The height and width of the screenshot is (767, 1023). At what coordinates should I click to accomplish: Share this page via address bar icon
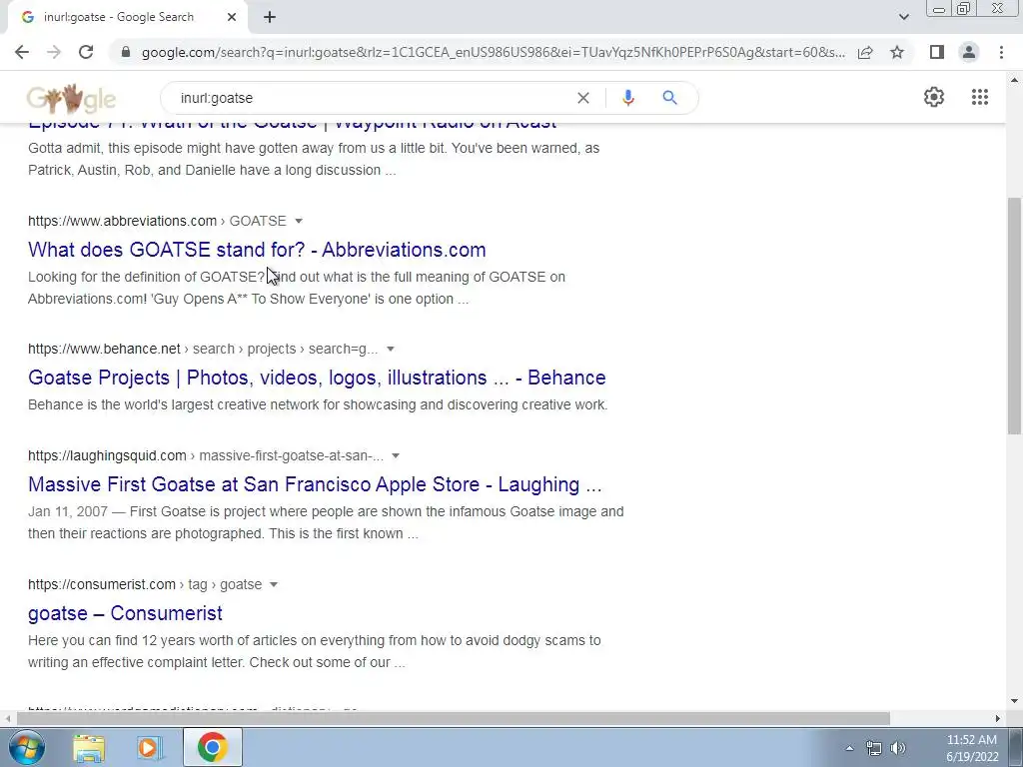click(x=865, y=52)
